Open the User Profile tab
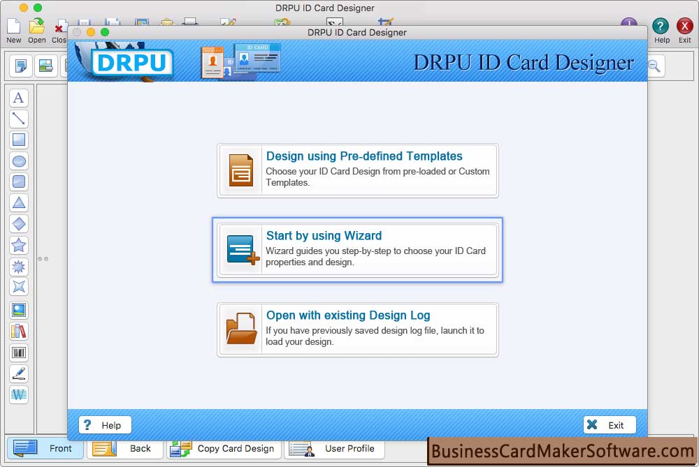 click(334, 449)
